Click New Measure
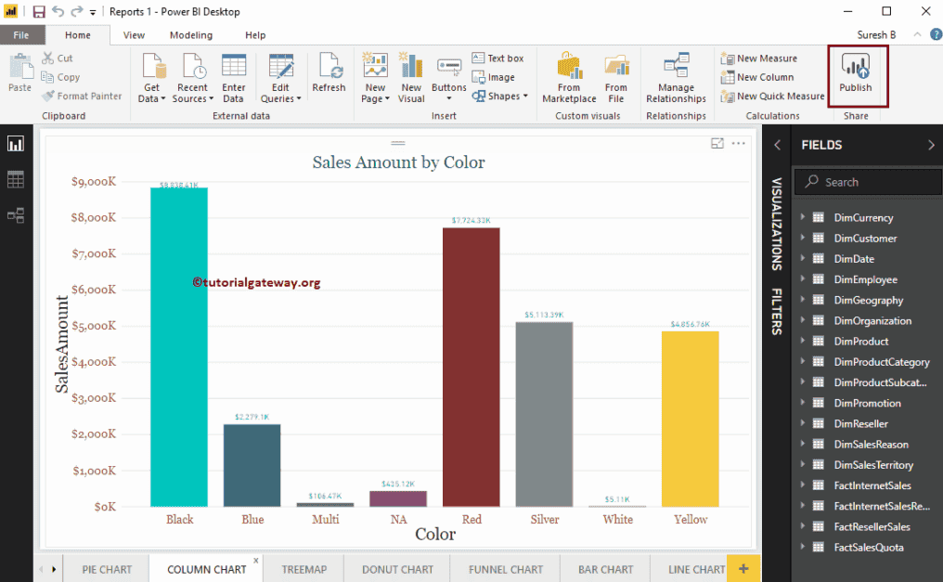 tap(759, 58)
